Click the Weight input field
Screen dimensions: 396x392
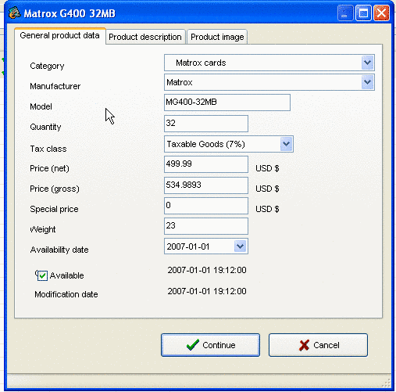206,226
